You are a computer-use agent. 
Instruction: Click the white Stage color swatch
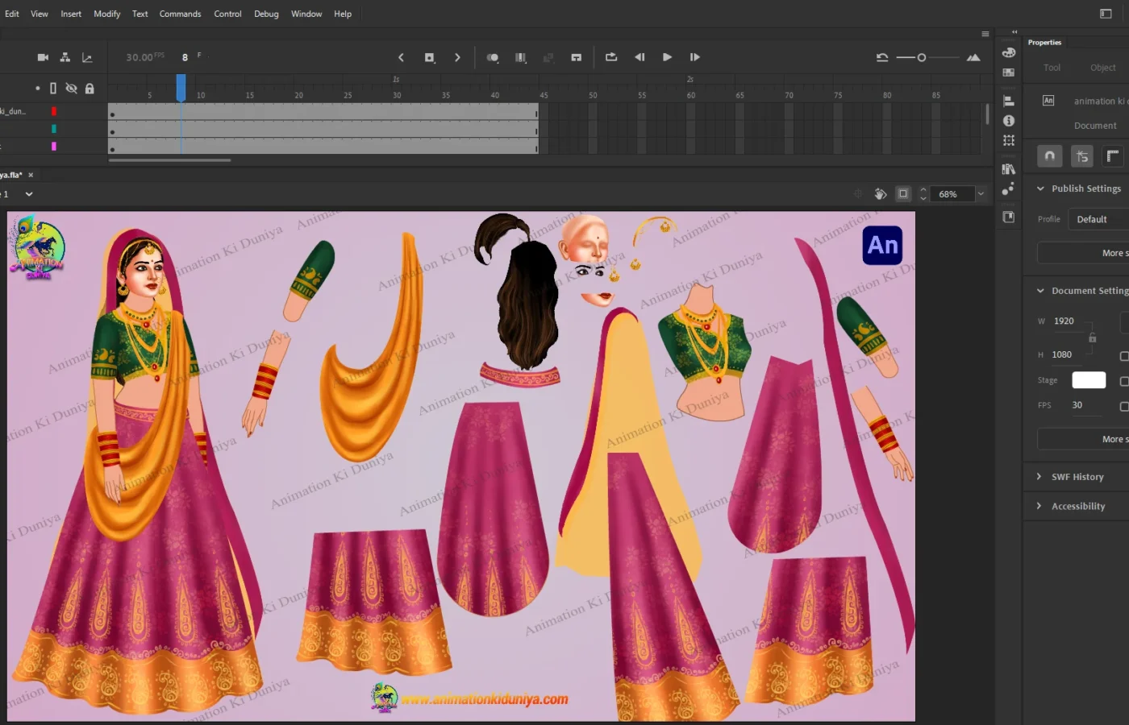1088,380
